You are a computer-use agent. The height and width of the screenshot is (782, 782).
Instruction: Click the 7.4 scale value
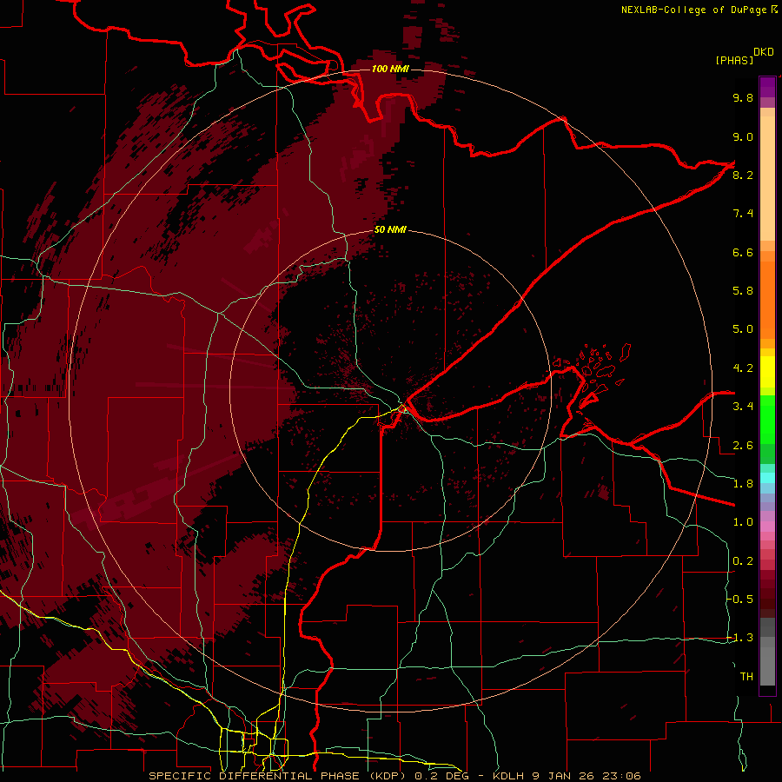(743, 214)
